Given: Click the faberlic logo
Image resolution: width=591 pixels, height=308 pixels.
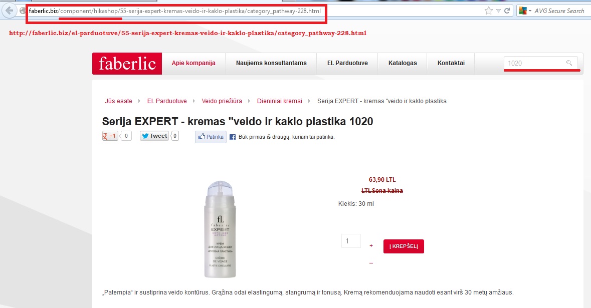Looking at the screenshot, I should (127, 63).
